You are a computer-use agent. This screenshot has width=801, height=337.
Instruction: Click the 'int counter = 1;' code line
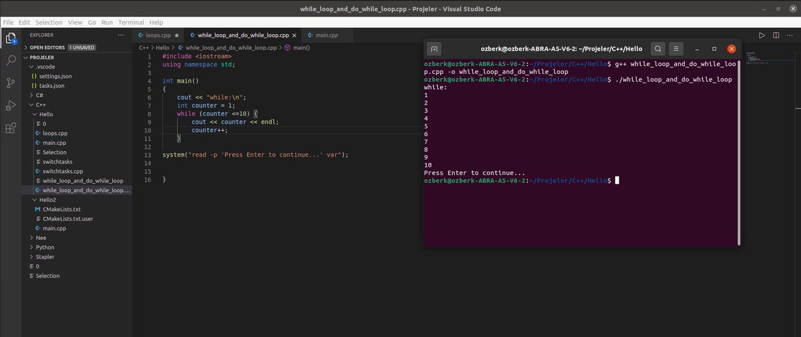coord(206,105)
